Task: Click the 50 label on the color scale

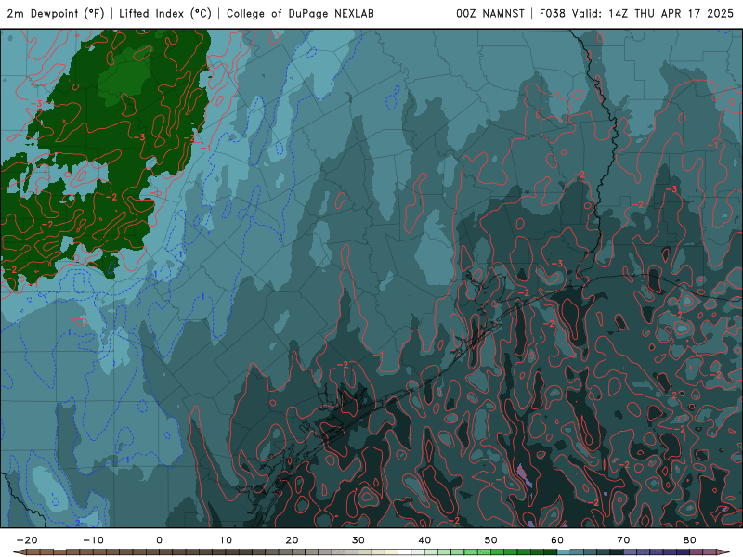Action: click(491, 540)
